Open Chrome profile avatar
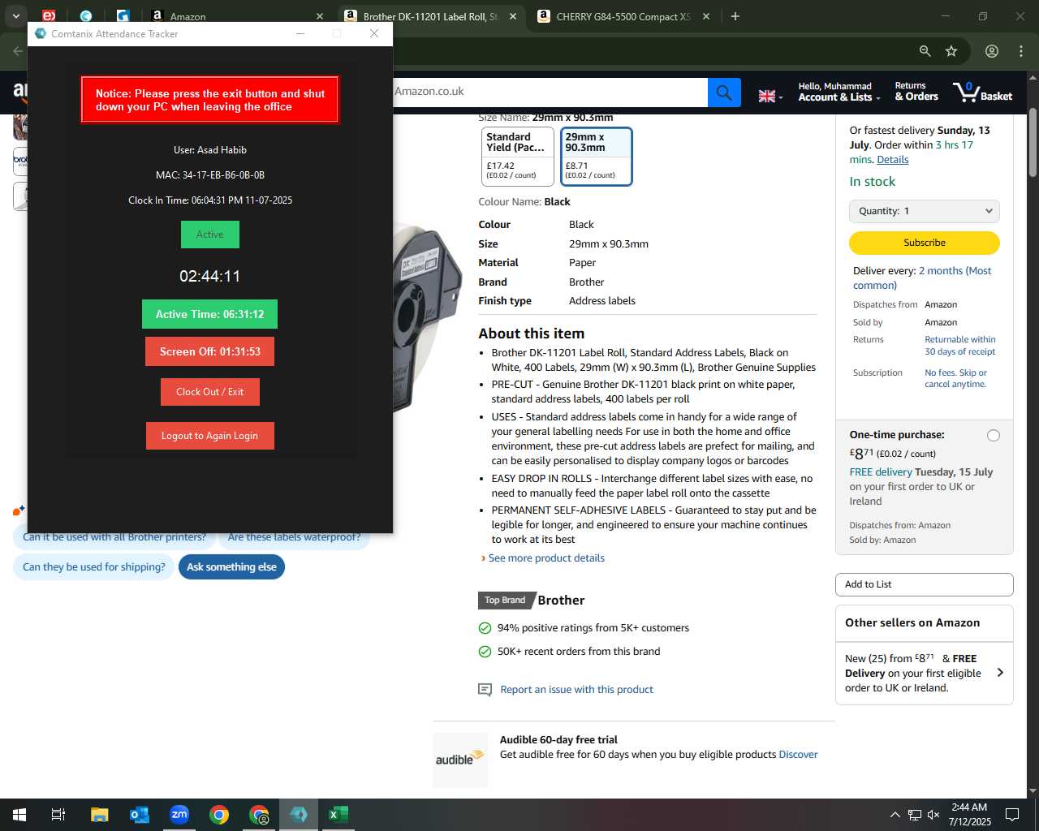Screen dimensions: 1039x831 992,51
